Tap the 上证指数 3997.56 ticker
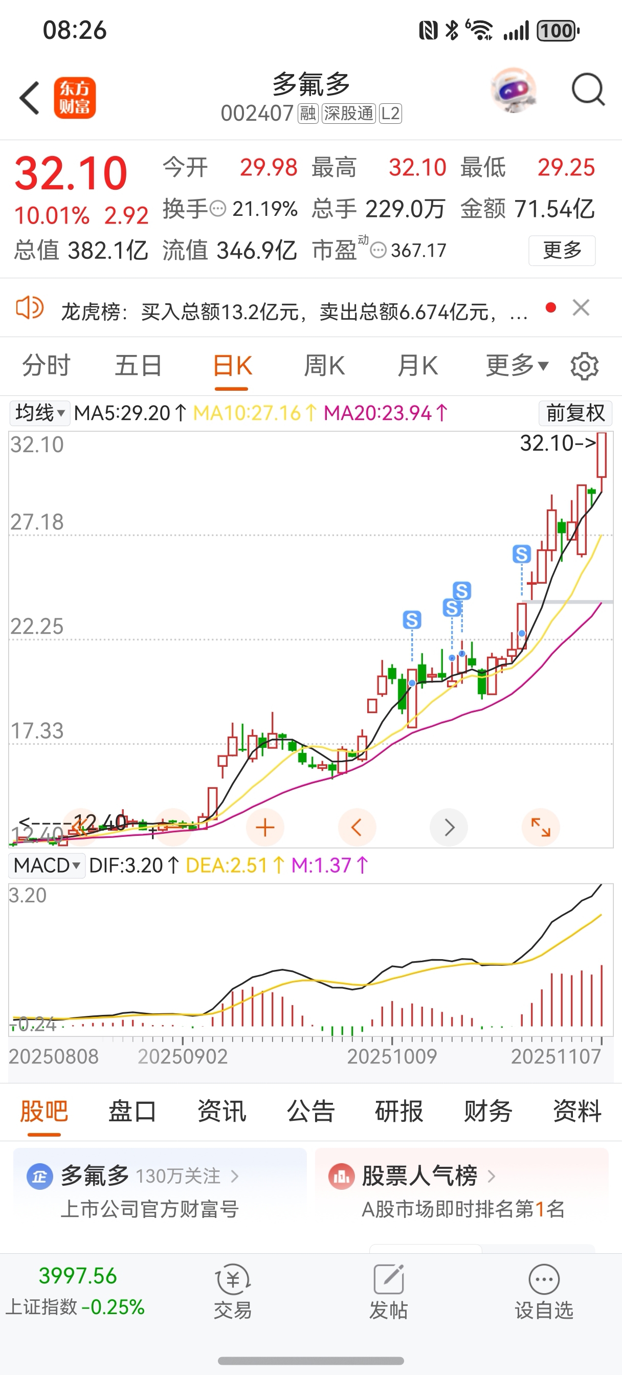 point(75,1291)
